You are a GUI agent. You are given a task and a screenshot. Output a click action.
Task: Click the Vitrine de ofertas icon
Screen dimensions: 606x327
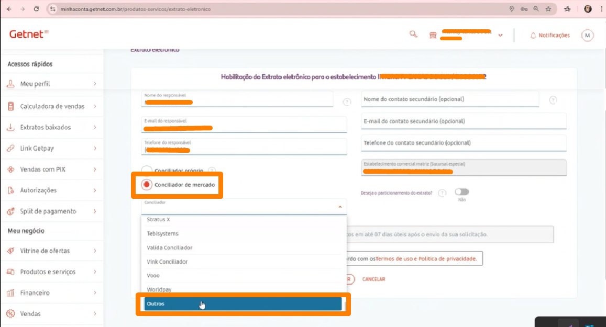(x=11, y=251)
